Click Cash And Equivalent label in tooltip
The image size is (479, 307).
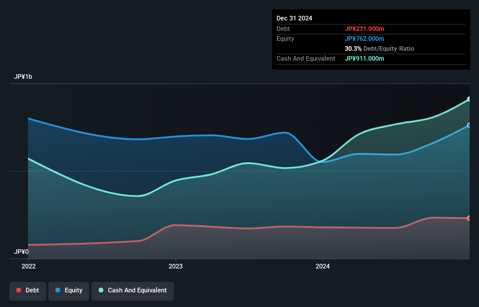306,58
